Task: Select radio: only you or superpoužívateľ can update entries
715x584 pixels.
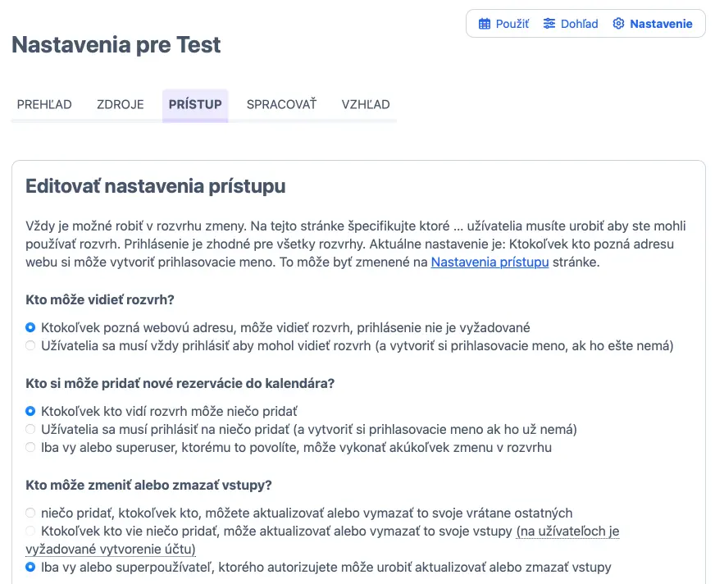Action: click(x=30, y=567)
